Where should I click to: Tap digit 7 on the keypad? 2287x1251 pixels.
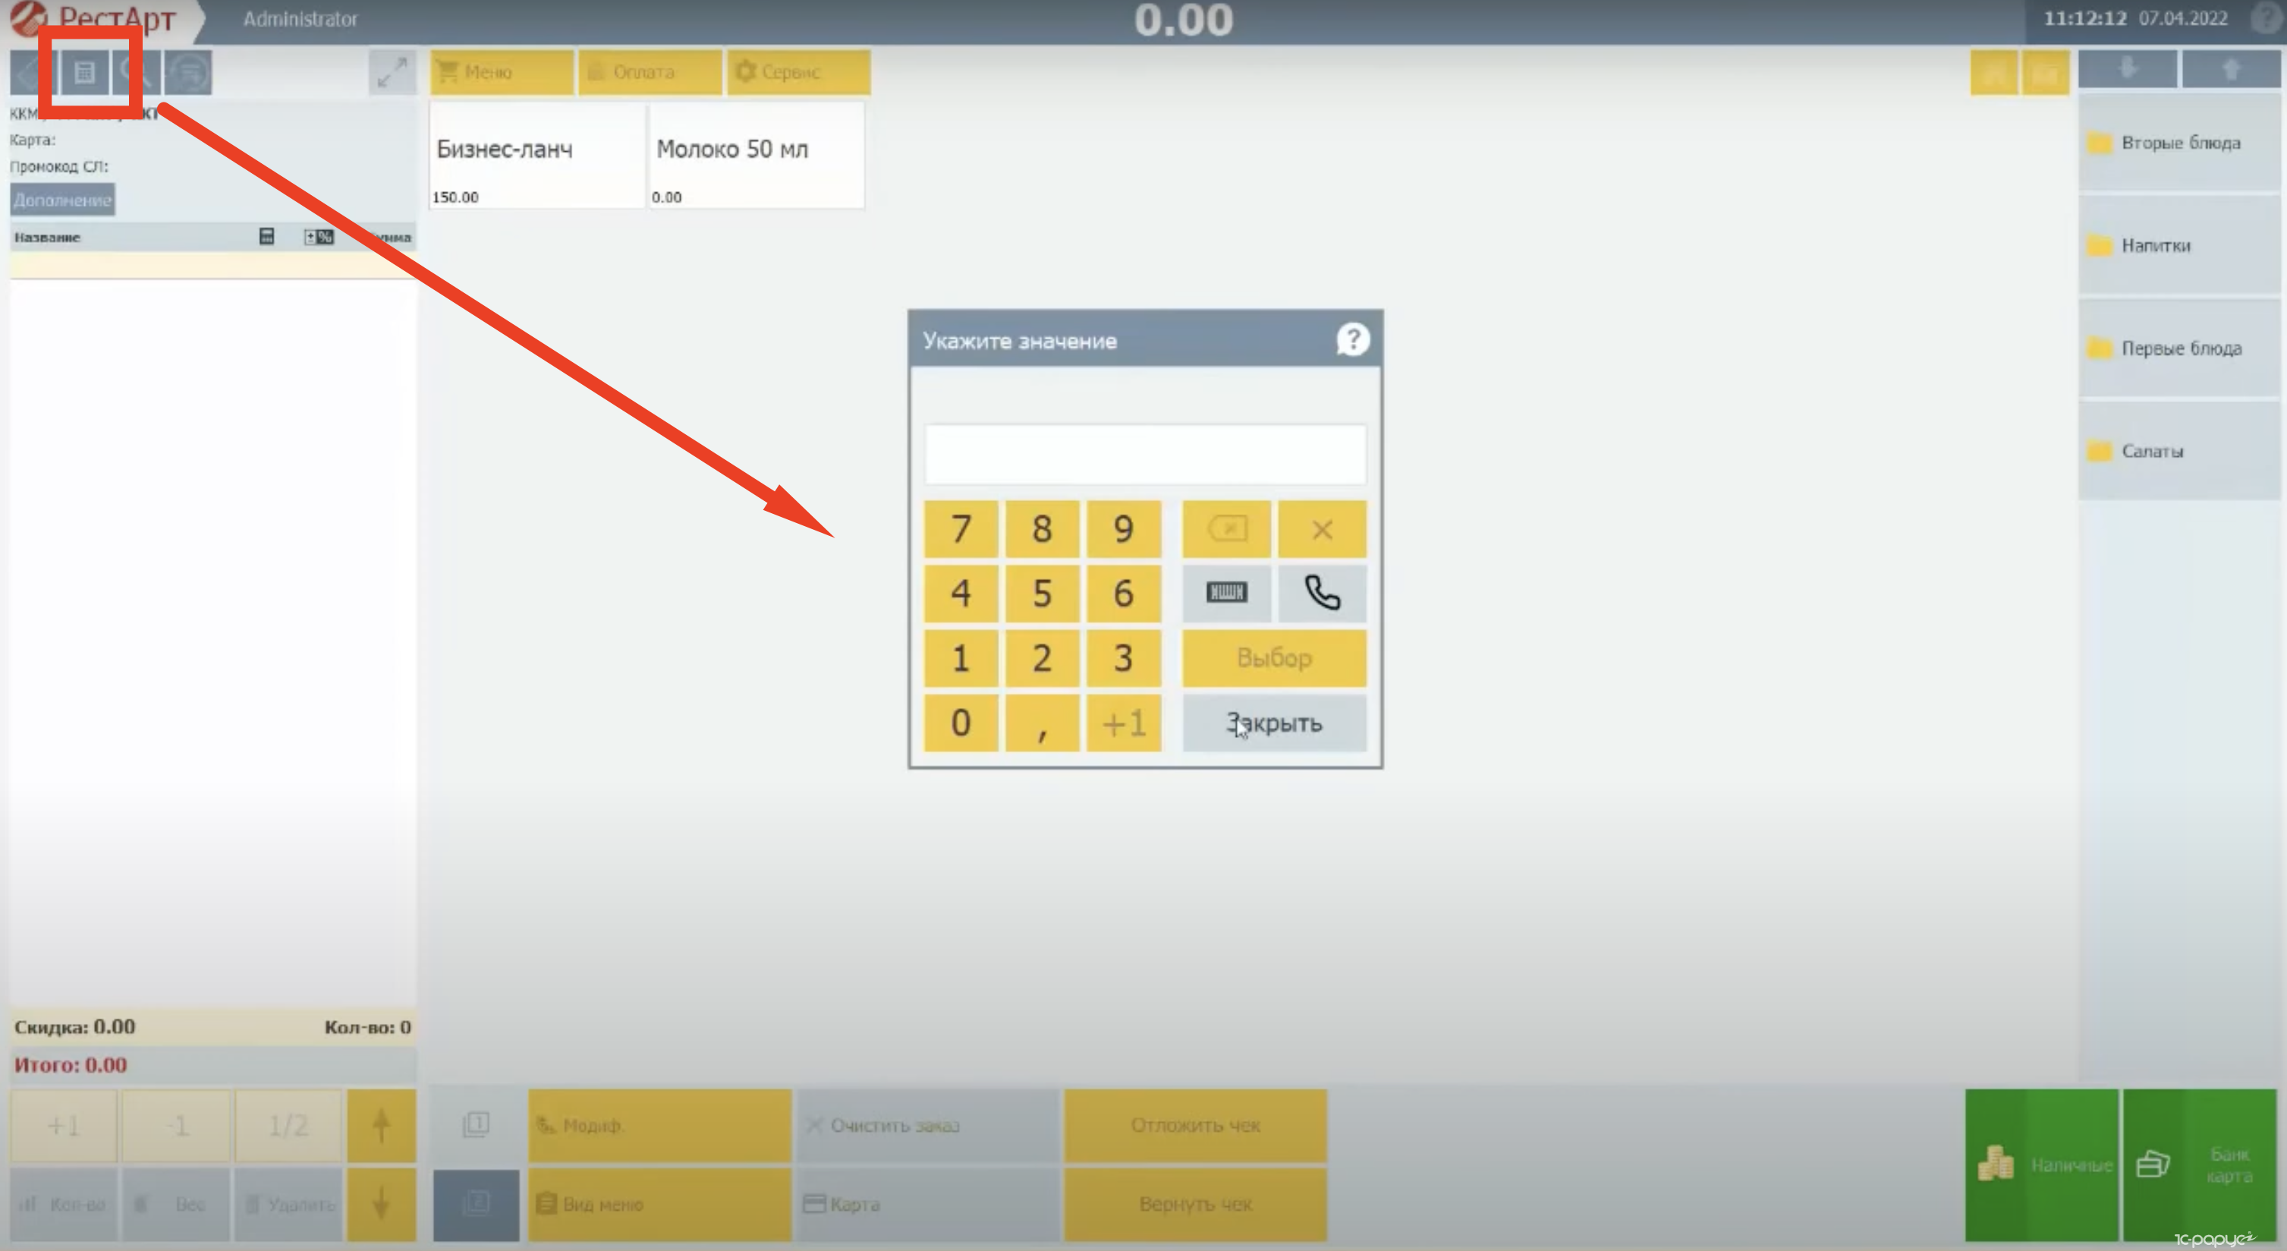961,529
